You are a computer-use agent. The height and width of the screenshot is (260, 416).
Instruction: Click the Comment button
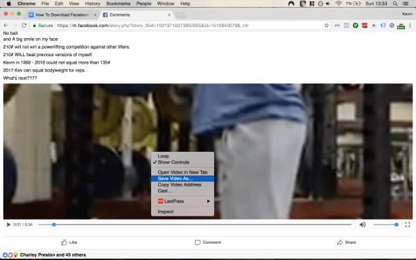click(208, 242)
